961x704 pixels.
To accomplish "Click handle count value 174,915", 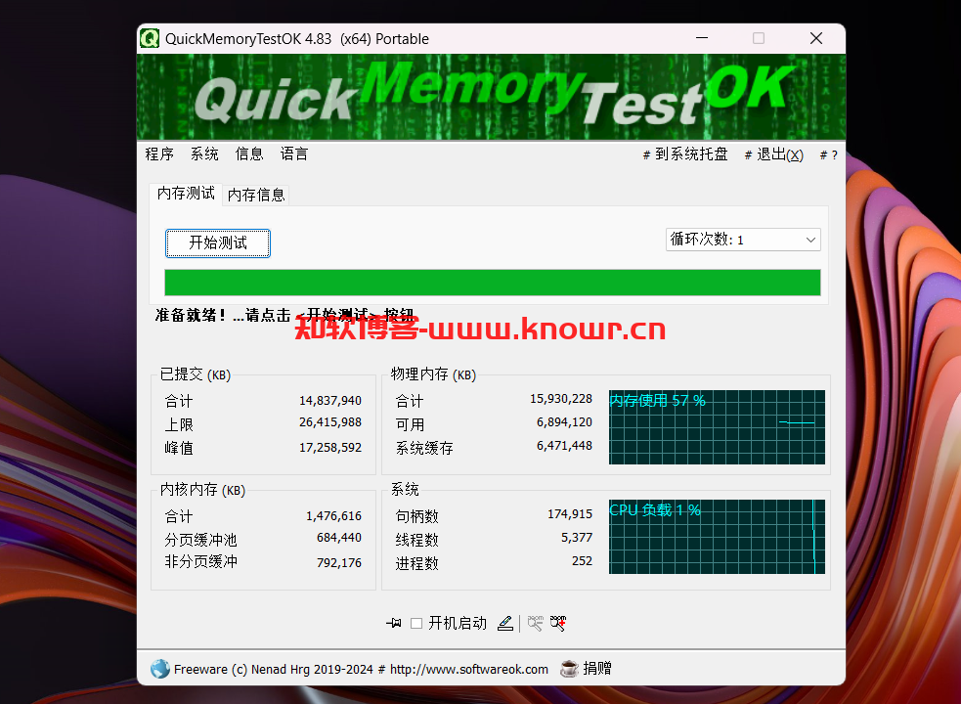I will pyautogui.click(x=570, y=514).
